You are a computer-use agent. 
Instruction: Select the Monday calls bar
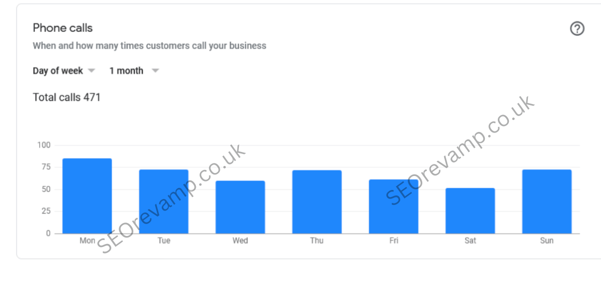87,196
